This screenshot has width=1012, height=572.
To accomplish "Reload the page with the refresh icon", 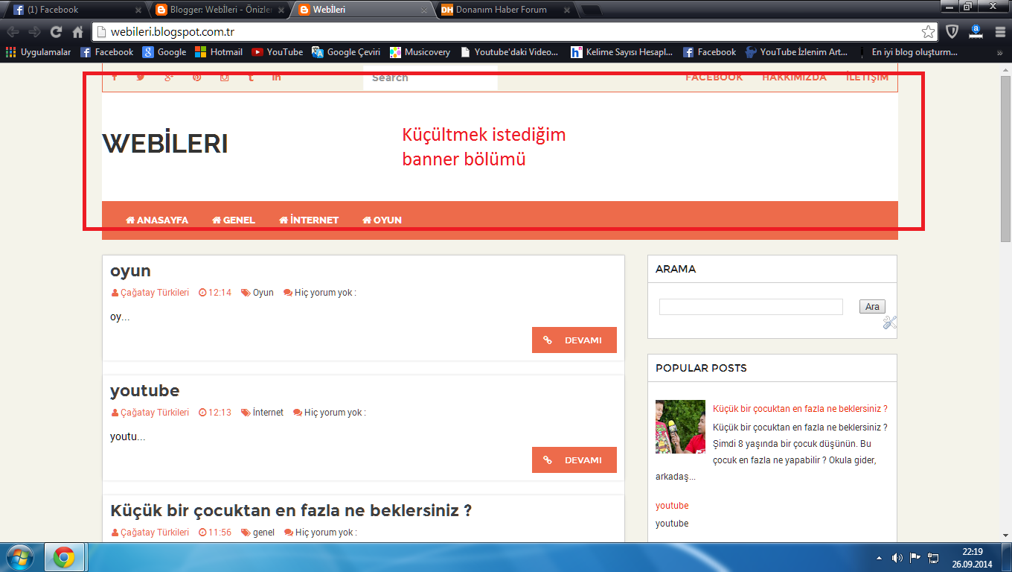I will click(56, 32).
